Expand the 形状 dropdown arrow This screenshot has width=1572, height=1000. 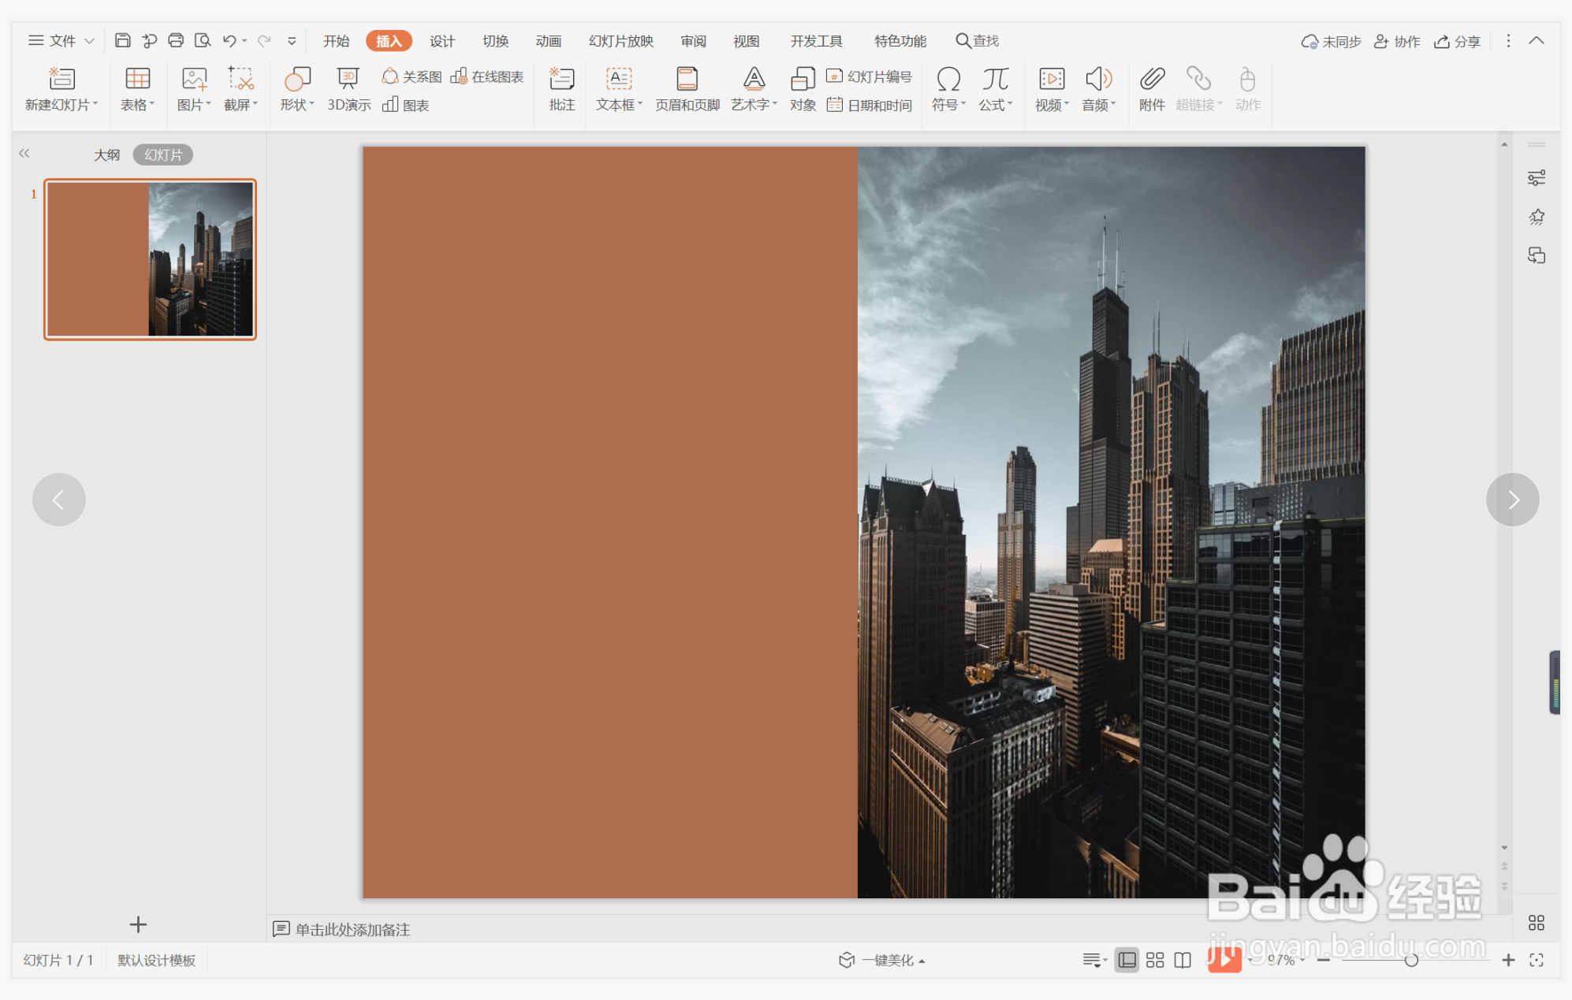pos(311,104)
